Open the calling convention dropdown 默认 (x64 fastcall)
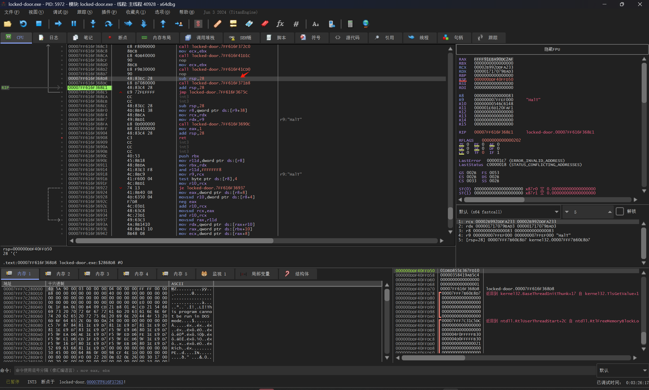 tap(508, 212)
